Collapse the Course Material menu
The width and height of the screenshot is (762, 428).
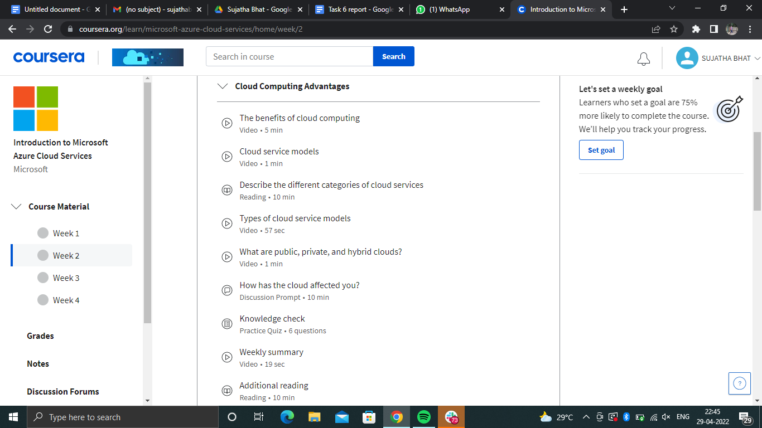[x=16, y=207]
